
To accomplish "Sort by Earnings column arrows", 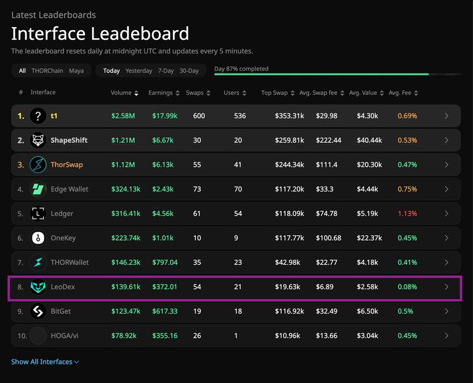I will tap(177, 93).
